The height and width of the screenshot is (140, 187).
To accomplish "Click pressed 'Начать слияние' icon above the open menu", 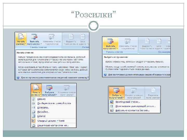I will point(36,87).
